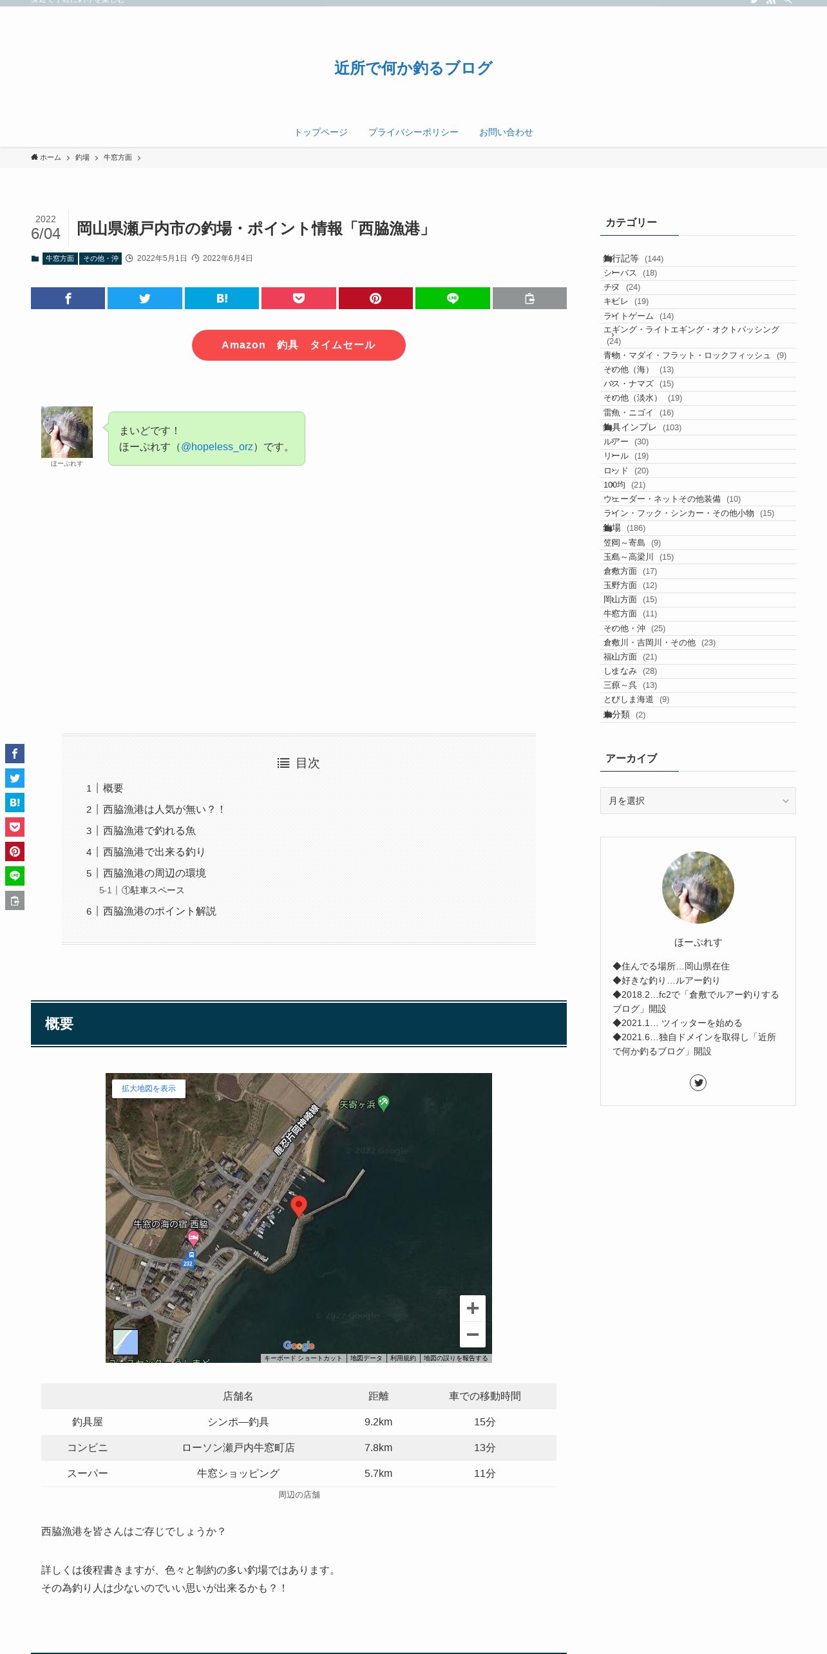Click the blog title 近所で何か釣るブログ

tap(413, 68)
